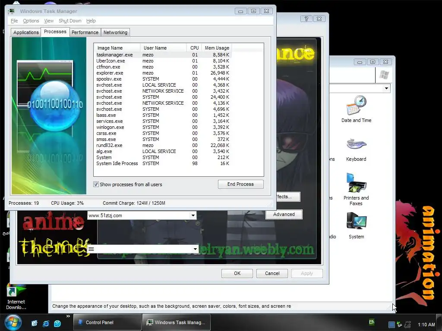442x331 pixels.
Task: Open the Date and Time control panel icon
Action: pyautogui.click(x=356, y=109)
